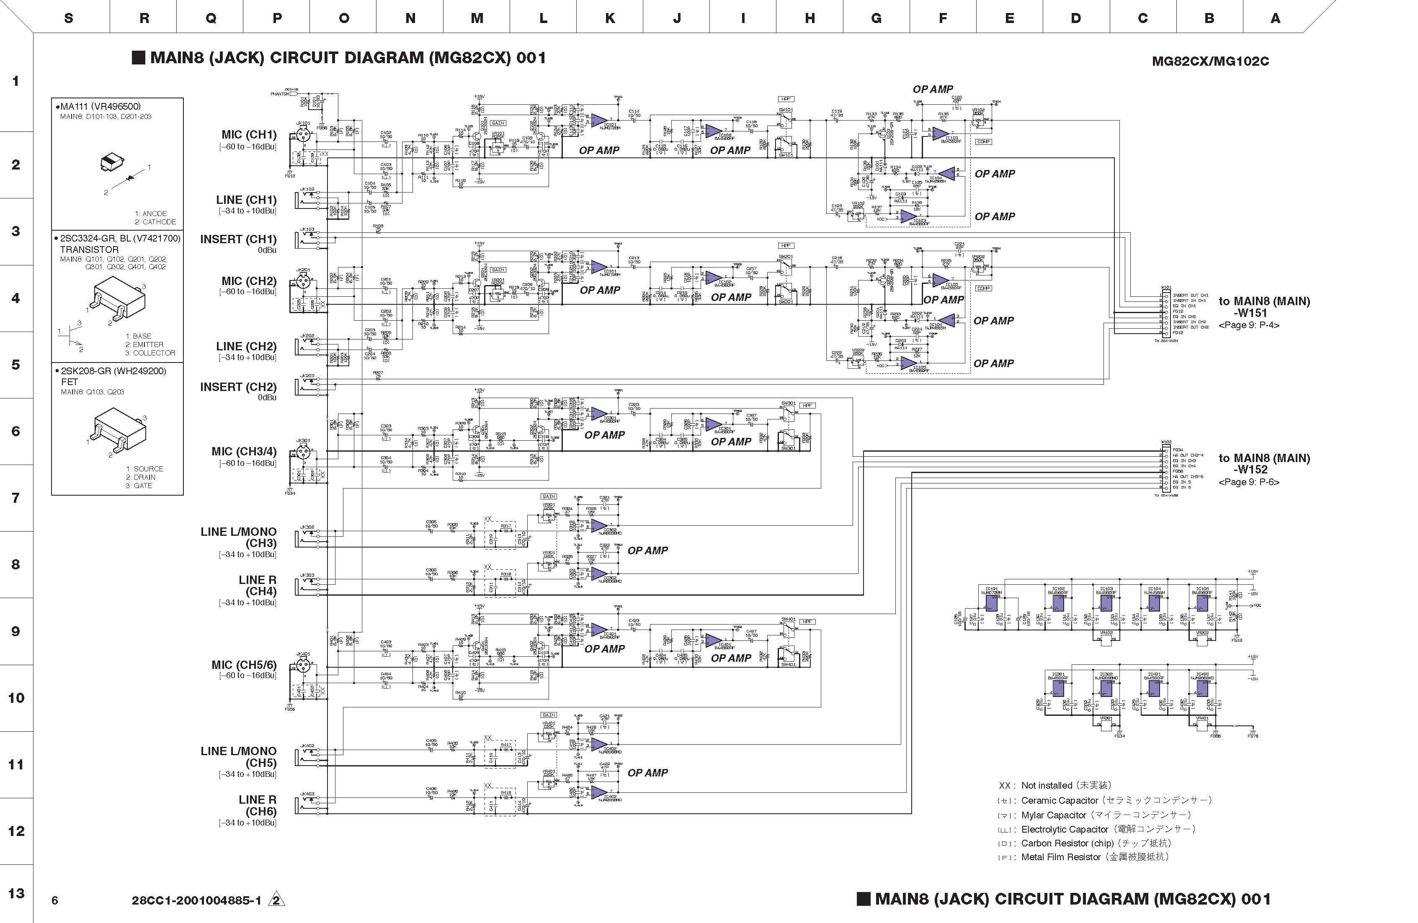Click the COMP label box in the CH1 row
1418x923 pixels.
[x=983, y=142]
